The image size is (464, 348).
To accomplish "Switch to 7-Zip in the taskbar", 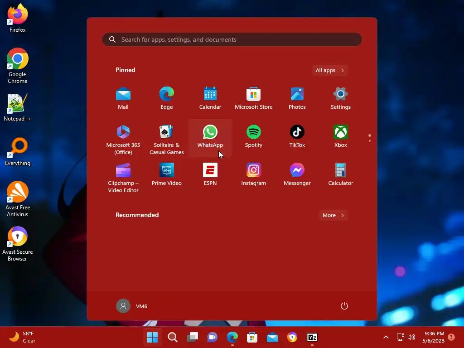I will pyautogui.click(x=312, y=337).
